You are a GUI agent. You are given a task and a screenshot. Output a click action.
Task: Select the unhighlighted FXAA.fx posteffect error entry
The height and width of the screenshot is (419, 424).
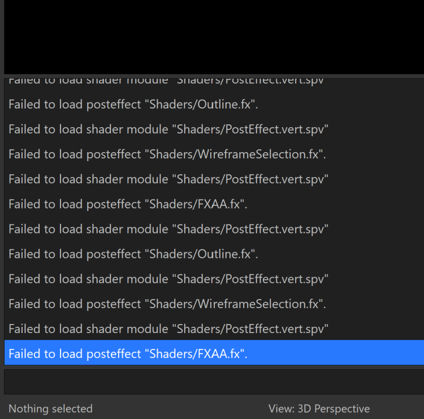(x=128, y=204)
